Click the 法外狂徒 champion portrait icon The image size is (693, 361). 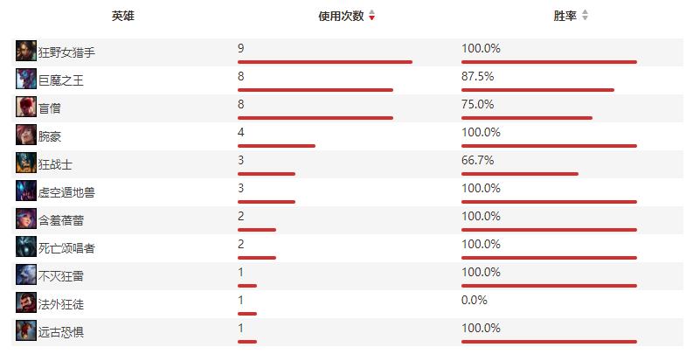(x=26, y=302)
